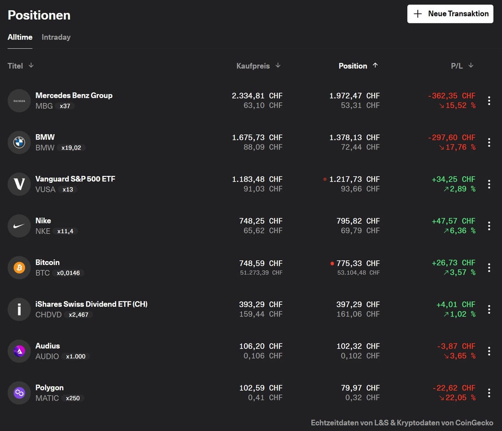The height and width of the screenshot is (431, 502).
Task: Click the 1,02 % iShares gain percentage
Action: [x=459, y=314]
